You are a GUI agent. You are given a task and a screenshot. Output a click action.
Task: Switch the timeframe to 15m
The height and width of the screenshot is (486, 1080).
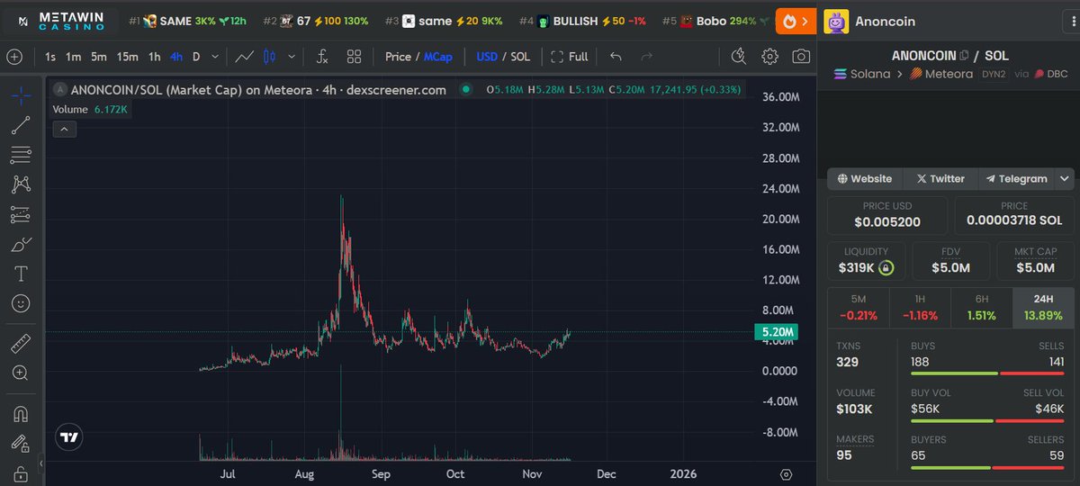pos(127,57)
